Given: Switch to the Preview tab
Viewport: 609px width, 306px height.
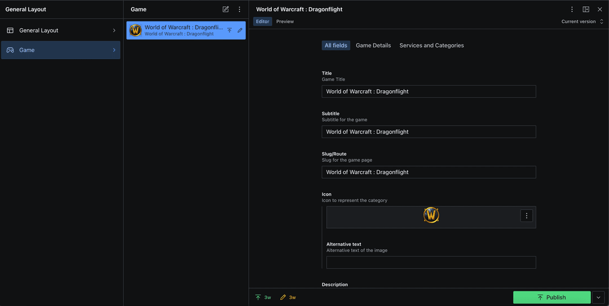Looking at the screenshot, I should click(x=285, y=21).
